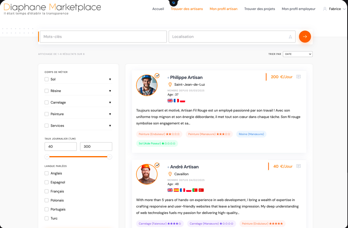The width and height of the screenshot is (348, 228).
Task: Enable the Polonais language filter
Action: (x=46, y=200)
